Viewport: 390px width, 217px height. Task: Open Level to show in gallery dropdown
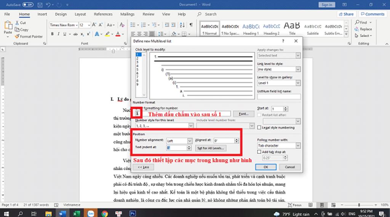tap(298, 83)
